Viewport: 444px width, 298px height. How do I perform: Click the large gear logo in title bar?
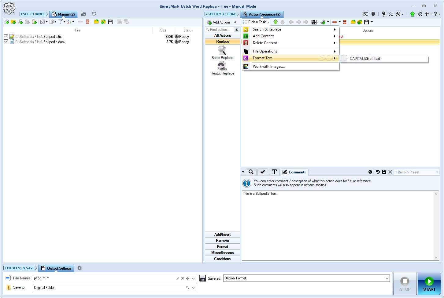[x=9, y=8]
